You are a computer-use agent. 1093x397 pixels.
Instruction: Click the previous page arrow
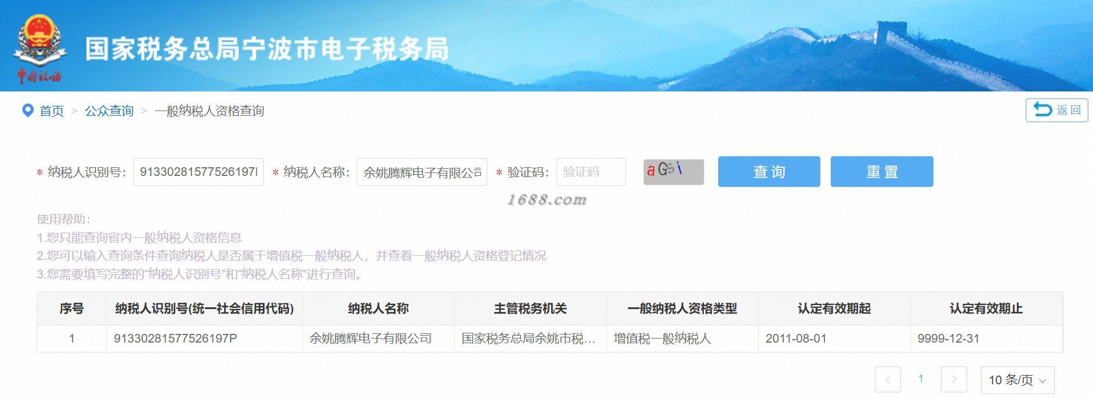tap(888, 380)
